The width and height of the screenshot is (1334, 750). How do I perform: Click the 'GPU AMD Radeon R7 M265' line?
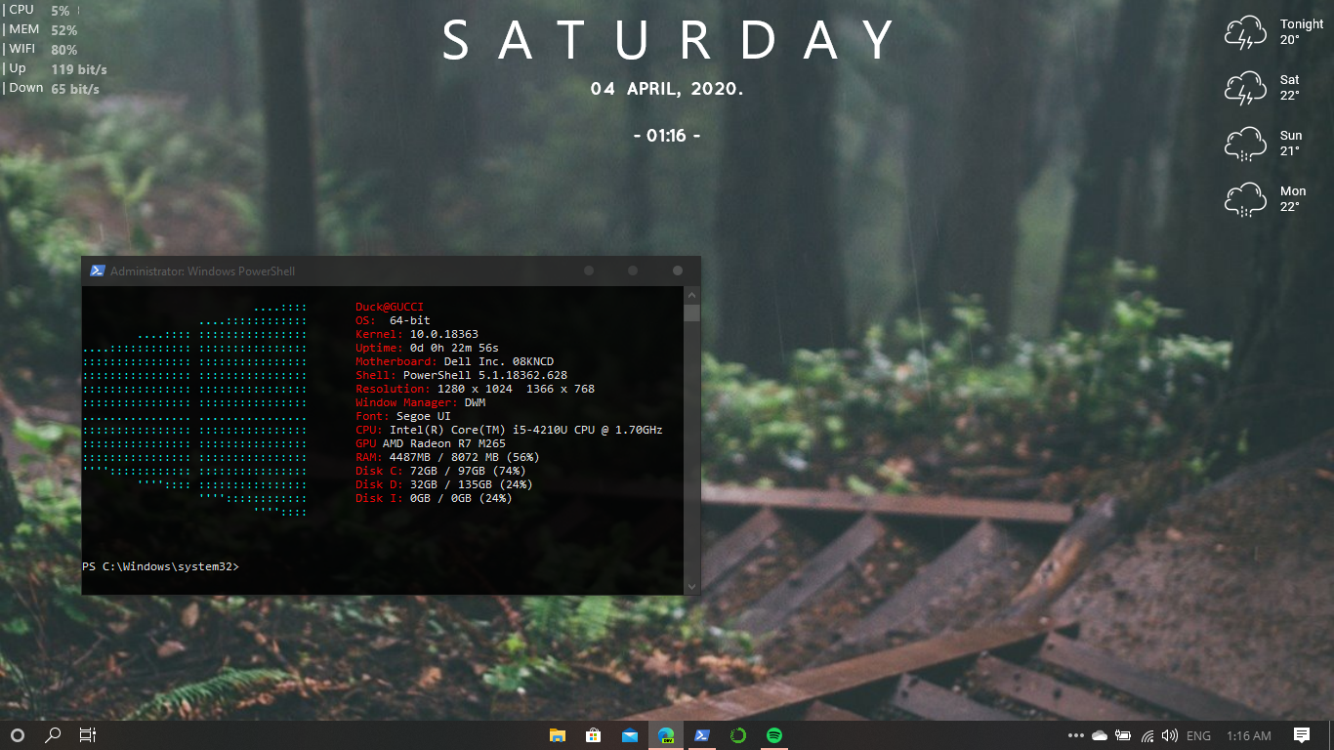pos(431,443)
